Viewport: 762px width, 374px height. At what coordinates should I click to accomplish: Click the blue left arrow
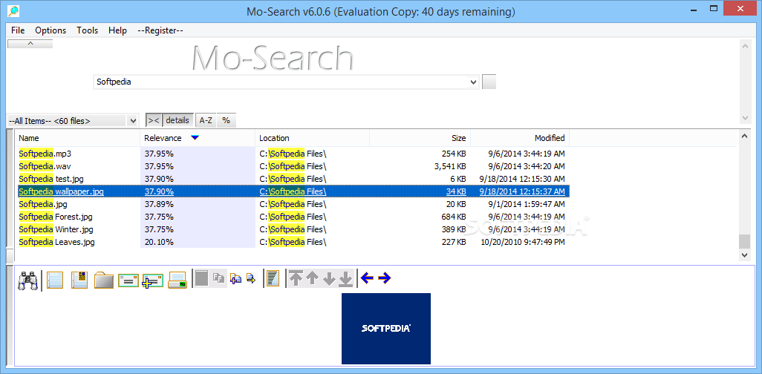tap(367, 278)
